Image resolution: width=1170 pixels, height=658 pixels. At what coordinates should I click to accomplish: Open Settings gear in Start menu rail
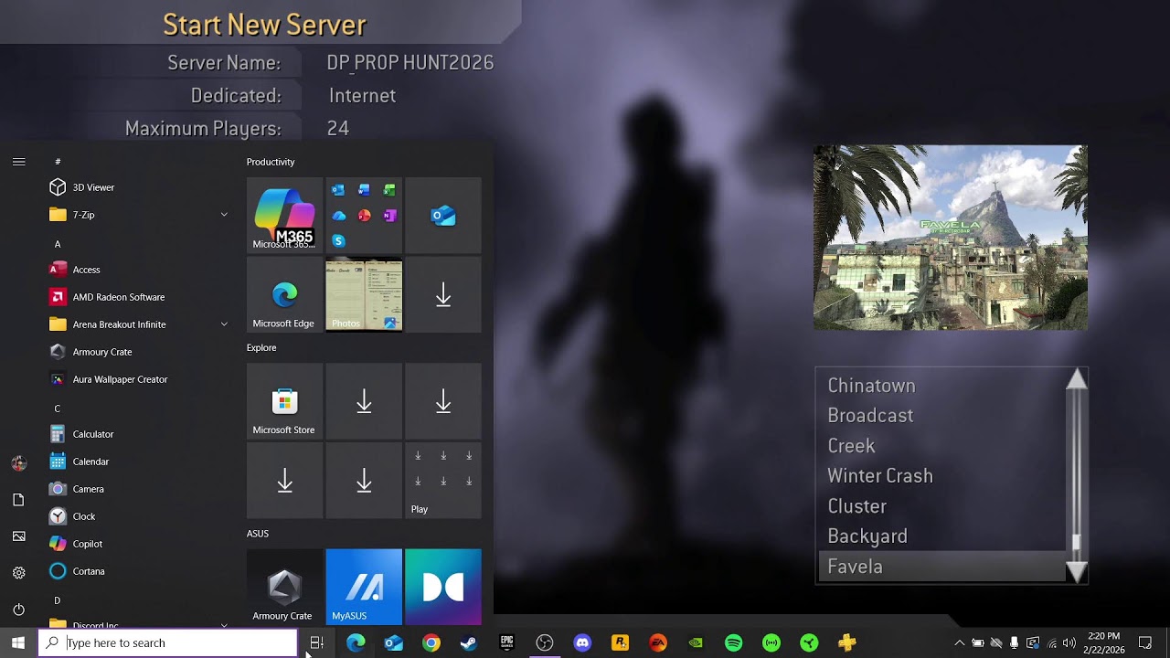click(19, 573)
